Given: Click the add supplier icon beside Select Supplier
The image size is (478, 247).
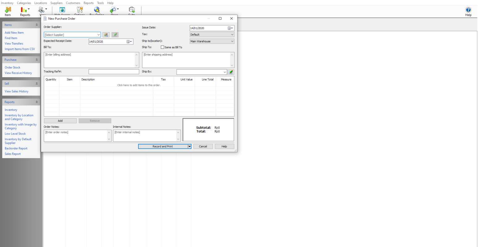Looking at the screenshot, I should coord(106,35).
